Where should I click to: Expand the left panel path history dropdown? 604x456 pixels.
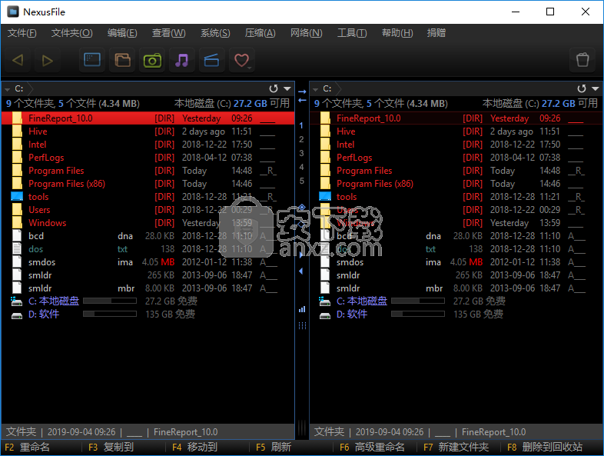click(287, 88)
